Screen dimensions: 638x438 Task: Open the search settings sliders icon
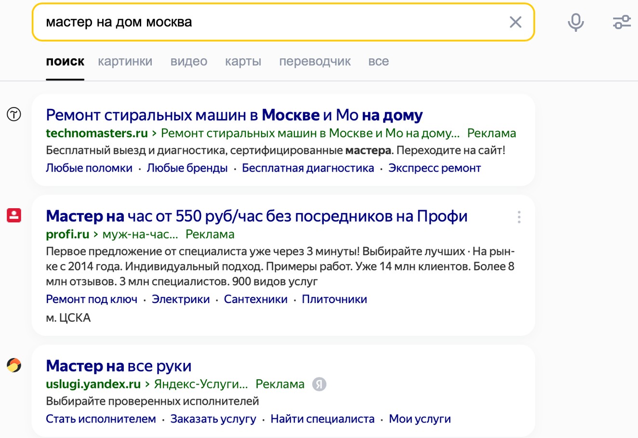pos(621,22)
